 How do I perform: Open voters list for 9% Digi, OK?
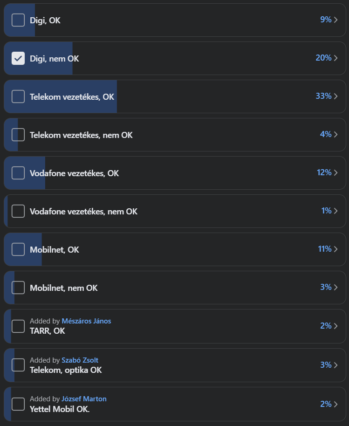point(335,20)
